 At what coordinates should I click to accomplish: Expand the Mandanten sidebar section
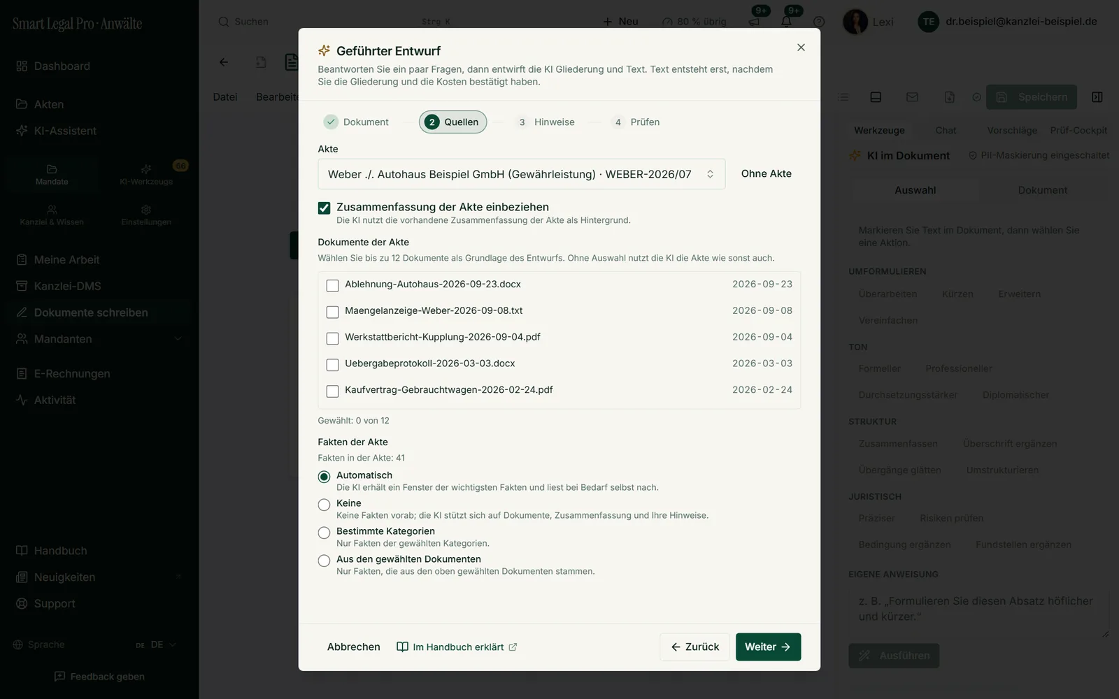(178, 339)
